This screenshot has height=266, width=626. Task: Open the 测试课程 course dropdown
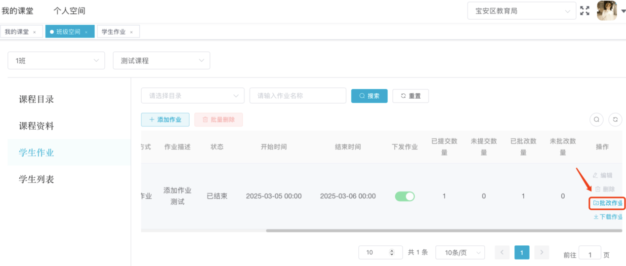(162, 61)
